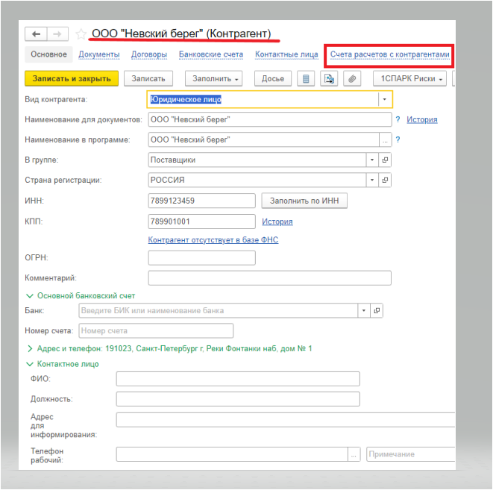Open the Документы tab
The height and width of the screenshot is (490, 493).
[x=99, y=54]
